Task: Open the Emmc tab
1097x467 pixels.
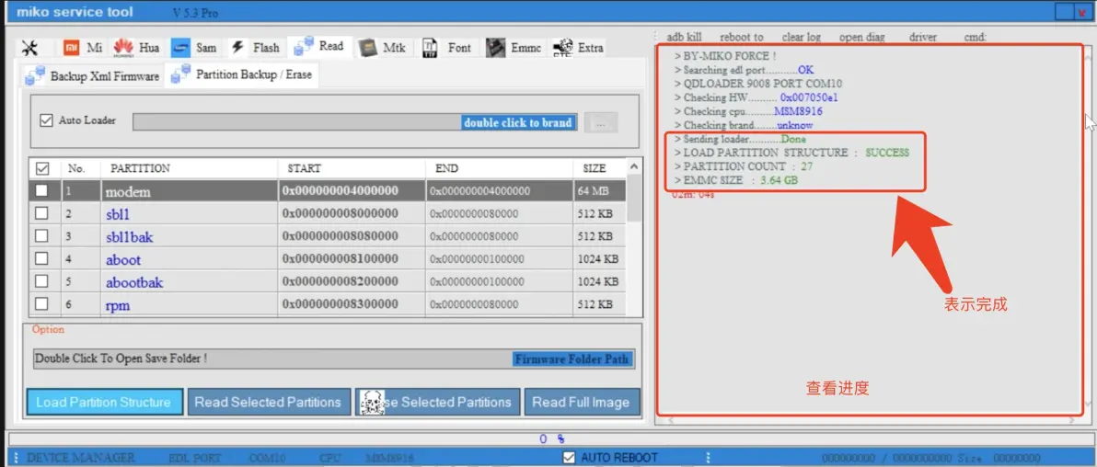Action: point(514,48)
